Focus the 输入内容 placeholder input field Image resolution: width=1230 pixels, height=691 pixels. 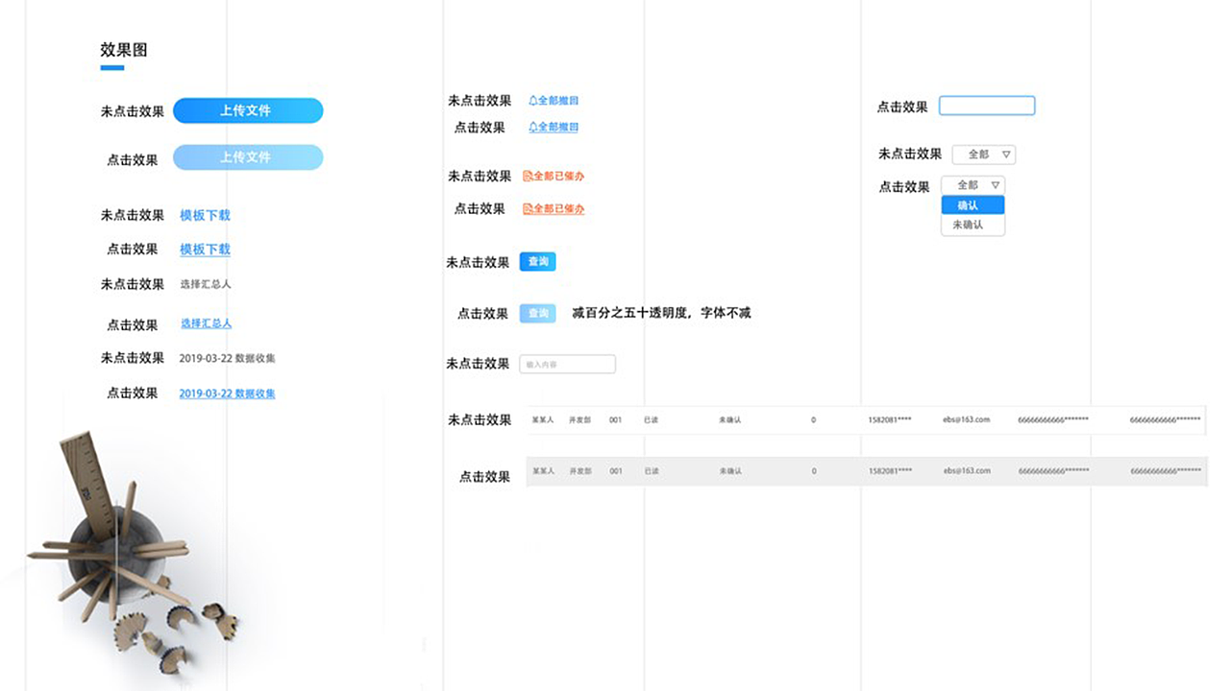tap(567, 364)
